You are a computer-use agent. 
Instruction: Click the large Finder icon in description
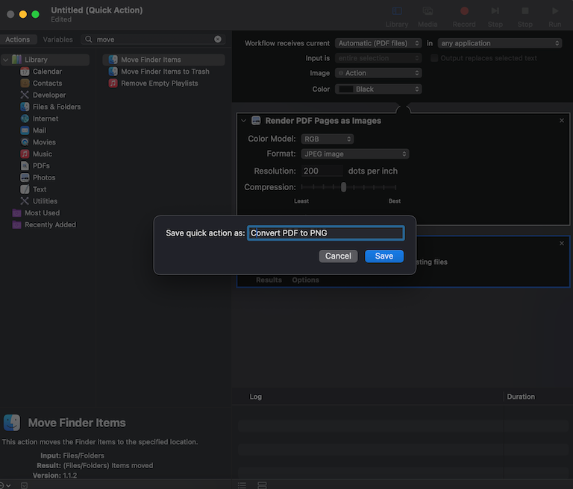tap(12, 423)
